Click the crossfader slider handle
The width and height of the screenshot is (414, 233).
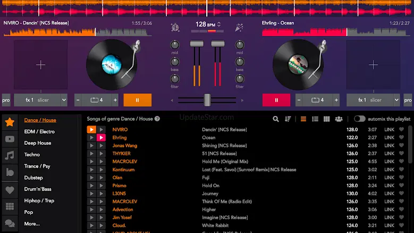click(207, 99)
